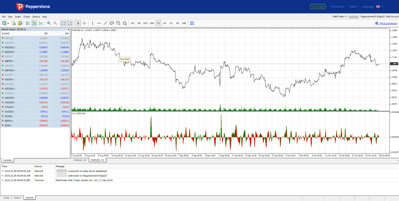Viewport: 399px width, 201px height.
Task: Open new chart dropdown arrow
Action: click(x=8, y=23)
